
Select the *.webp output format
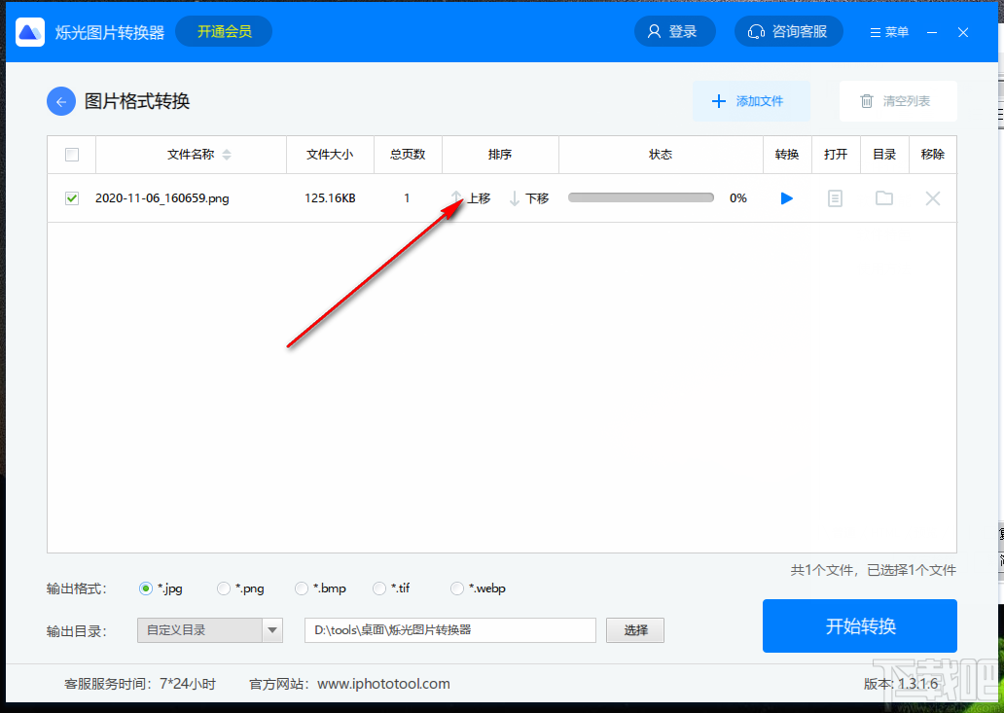(x=456, y=588)
